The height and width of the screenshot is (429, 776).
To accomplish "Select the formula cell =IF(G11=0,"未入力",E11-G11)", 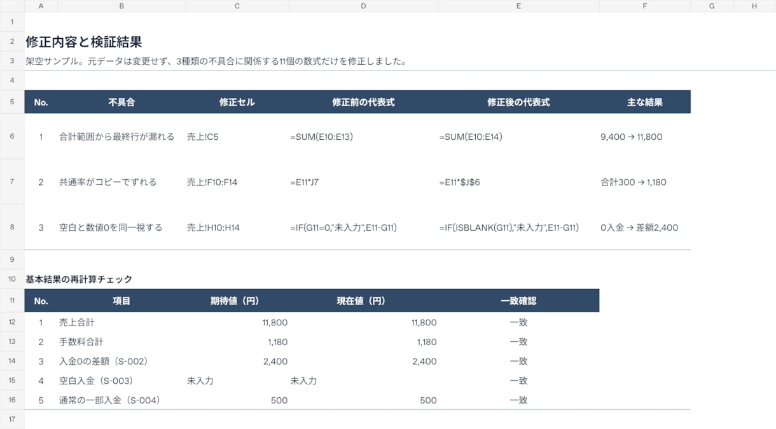I will (x=363, y=227).
